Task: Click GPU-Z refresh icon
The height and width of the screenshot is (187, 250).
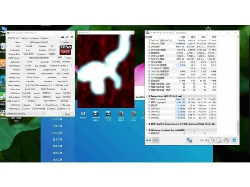Action: click(67, 37)
